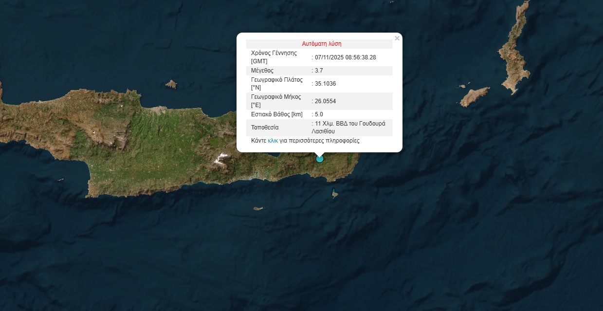Close the earthquake info popup
The width and height of the screenshot is (603, 311).
coord(397,38)
